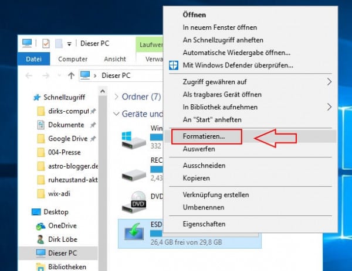Open the Eigenschaften entry
The width and height of the screenshot is (352, 271).
204,225
